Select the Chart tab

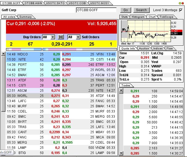(152, 17)
